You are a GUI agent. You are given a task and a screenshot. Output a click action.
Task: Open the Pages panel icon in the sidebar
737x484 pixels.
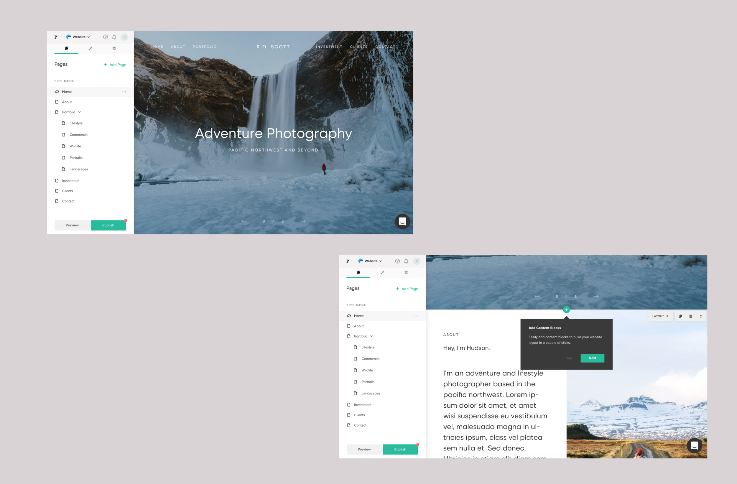click(x=66, y=48)
